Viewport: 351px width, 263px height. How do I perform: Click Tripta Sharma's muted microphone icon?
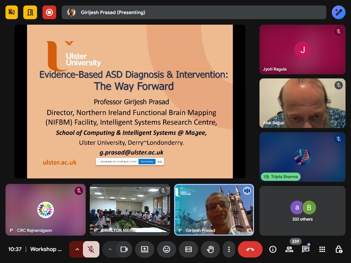point(338,139)
